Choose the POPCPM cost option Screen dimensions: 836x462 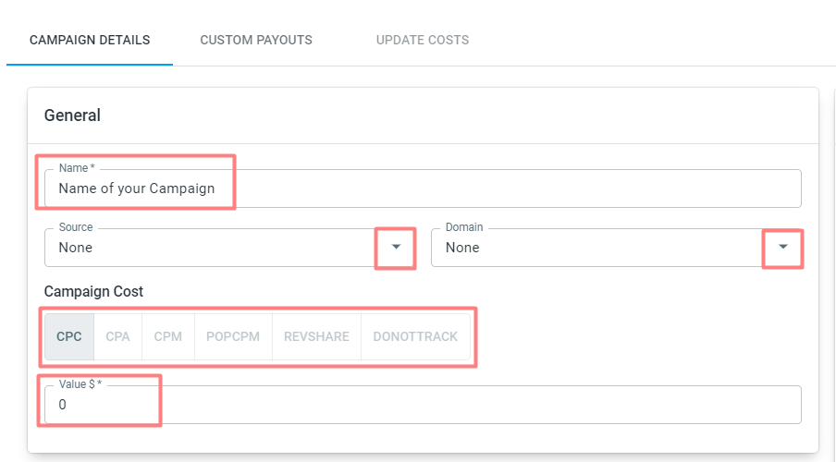[233, 336]
